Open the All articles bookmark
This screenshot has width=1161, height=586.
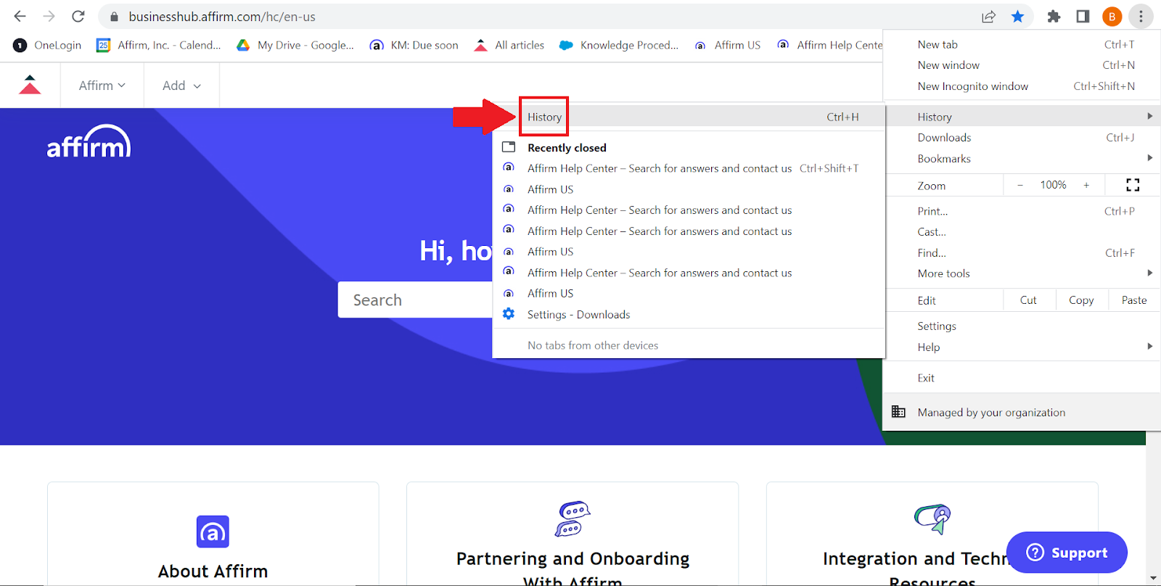[509, 45]
